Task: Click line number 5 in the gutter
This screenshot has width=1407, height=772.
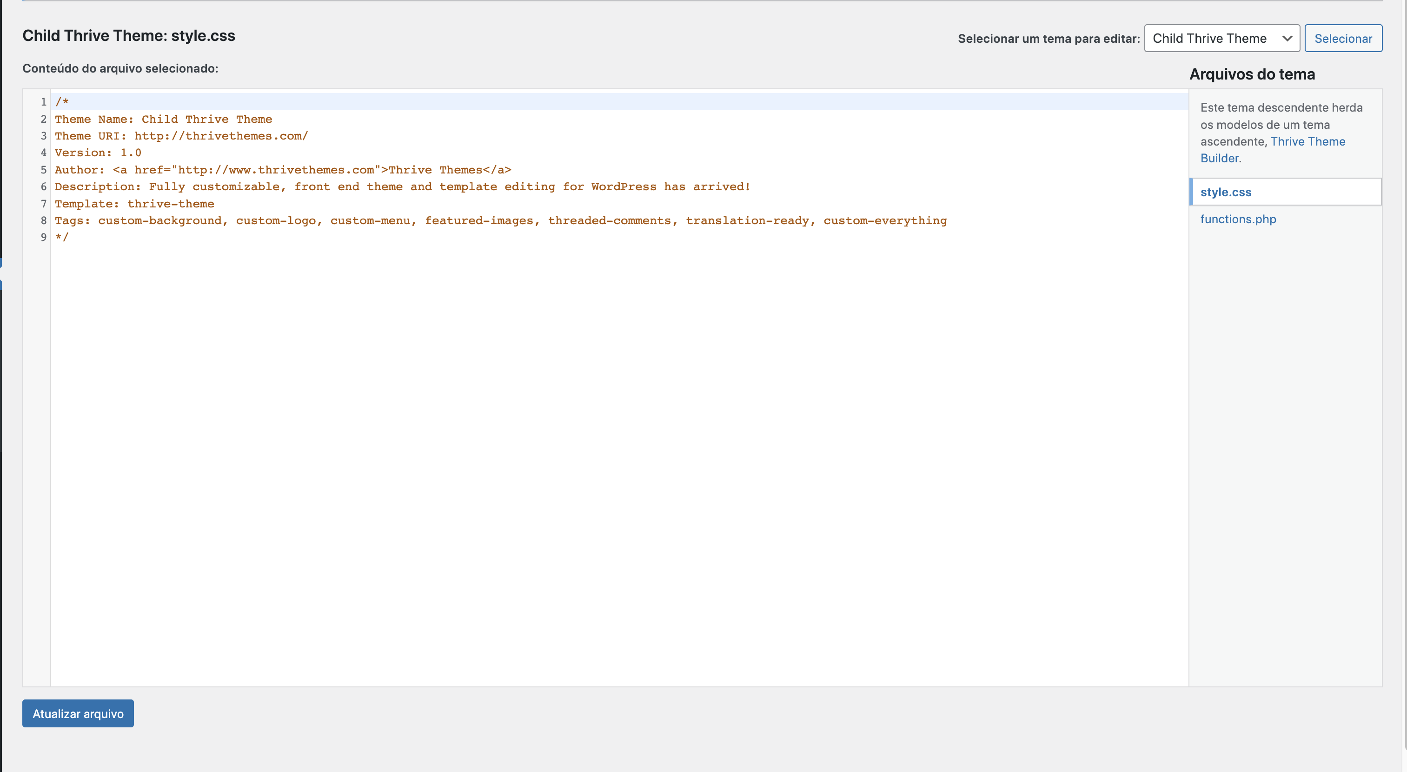Action: tap(44, 170)
